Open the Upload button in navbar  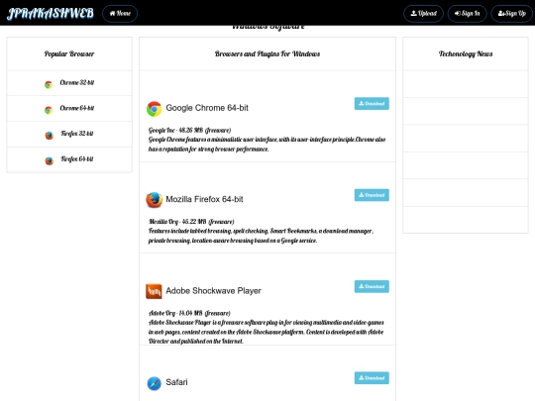pos(423,14)
